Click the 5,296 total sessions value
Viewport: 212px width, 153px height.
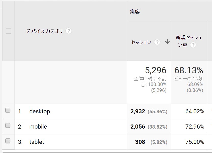coord(156,70)
